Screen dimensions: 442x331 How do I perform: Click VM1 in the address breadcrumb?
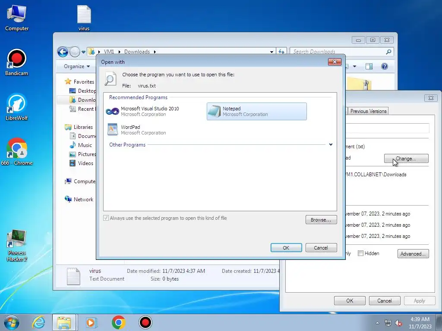tap(109, 52)
